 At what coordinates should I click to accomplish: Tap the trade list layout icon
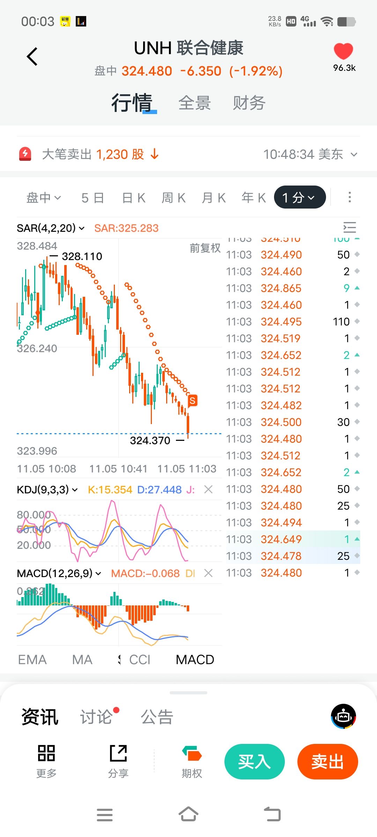(349, 228)
